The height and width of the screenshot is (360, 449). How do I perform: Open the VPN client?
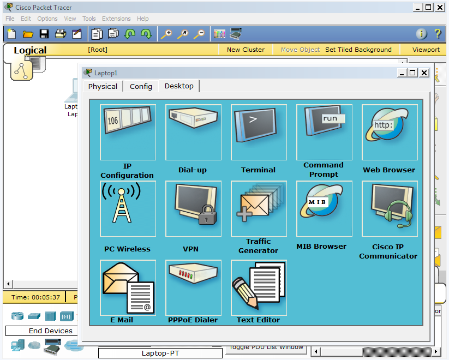[193, 208]
